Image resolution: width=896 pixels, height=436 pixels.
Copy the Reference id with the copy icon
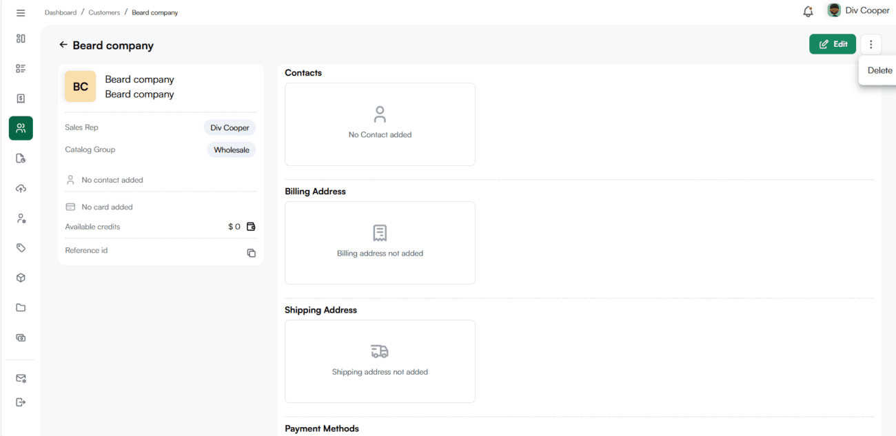point(251,253)
